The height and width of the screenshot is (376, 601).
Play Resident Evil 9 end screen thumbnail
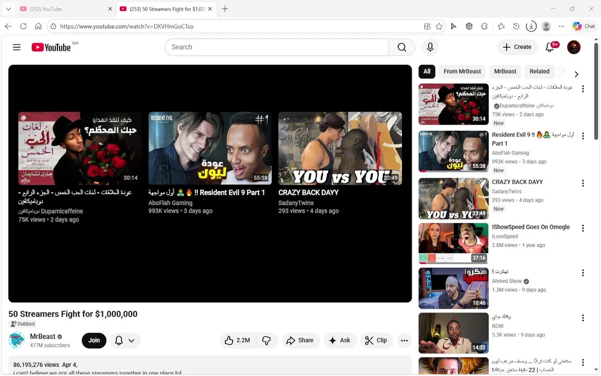210,148
